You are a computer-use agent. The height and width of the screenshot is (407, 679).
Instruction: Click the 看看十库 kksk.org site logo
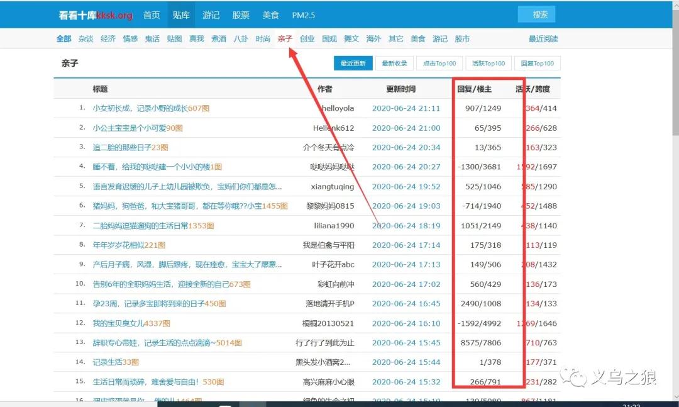(x=95, y=15)
